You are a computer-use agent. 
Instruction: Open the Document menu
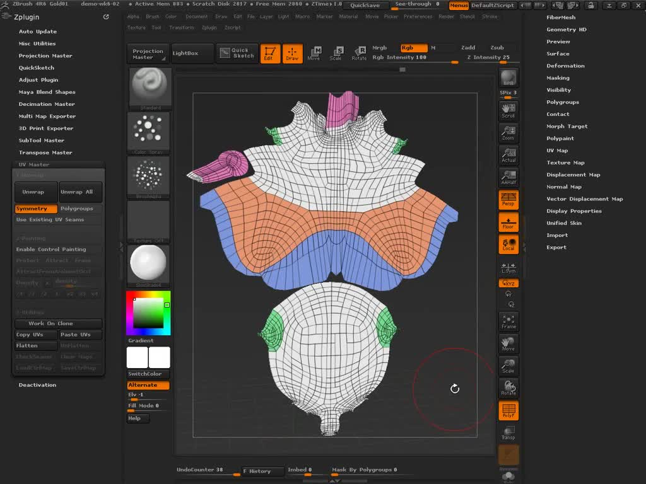[x=197, y=17]
